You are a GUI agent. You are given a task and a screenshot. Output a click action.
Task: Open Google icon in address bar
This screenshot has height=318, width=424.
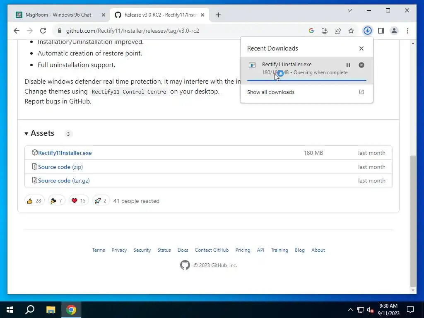click(311, 31)
